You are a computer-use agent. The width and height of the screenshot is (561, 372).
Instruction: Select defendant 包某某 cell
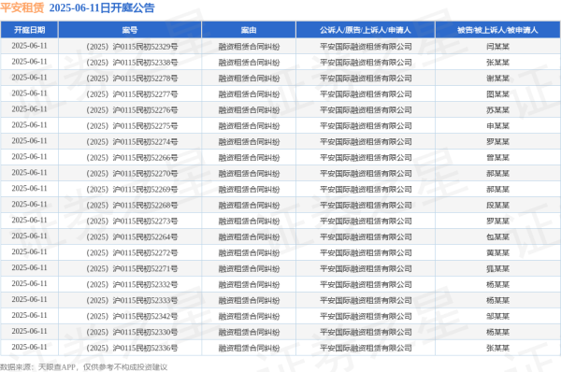(497, 236)
